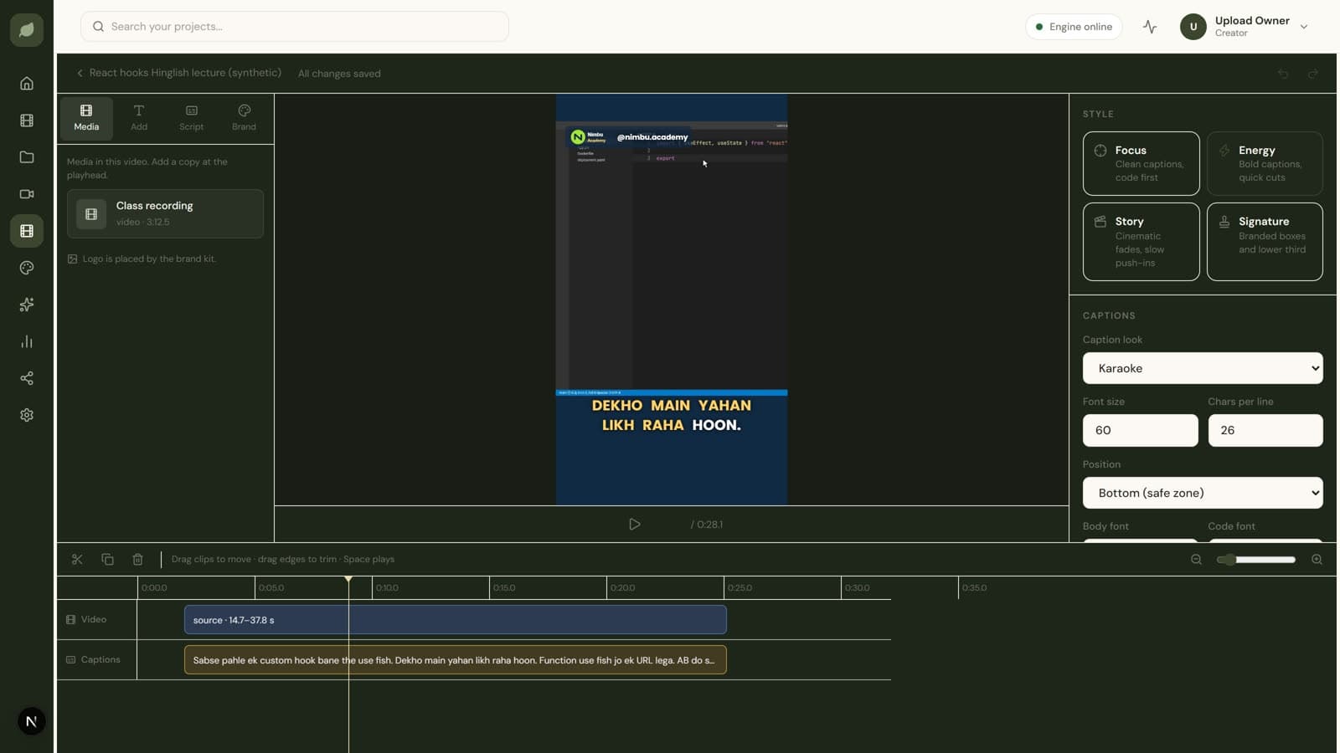This screenshot has height=753, width=1340.
Task: Click the leaf app logo
Action: click(x=27, y=30)
